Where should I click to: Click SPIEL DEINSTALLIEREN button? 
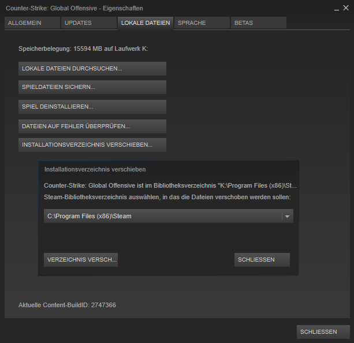coord(92,107)
